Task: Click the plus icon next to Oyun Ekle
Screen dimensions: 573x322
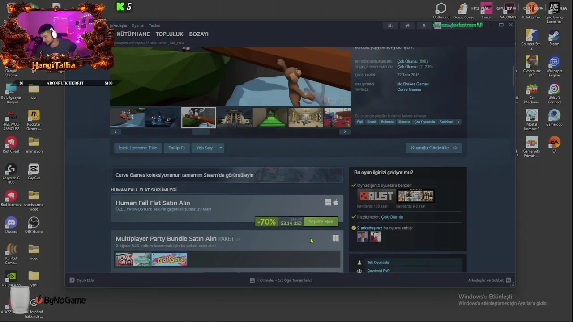Action: [72, 280]
